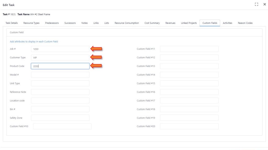Screen dimensions: 268x150
Task: Click the Safety Zone input field
Action: click(60, 118)
